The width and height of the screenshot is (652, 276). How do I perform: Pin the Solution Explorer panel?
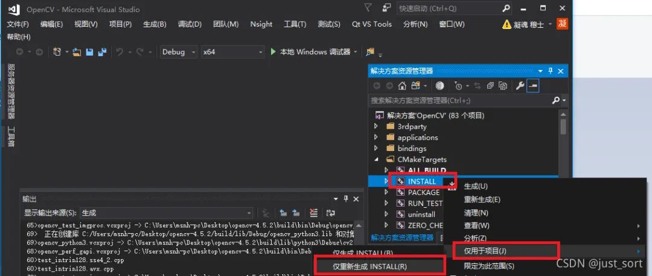[x=551, y=71]
